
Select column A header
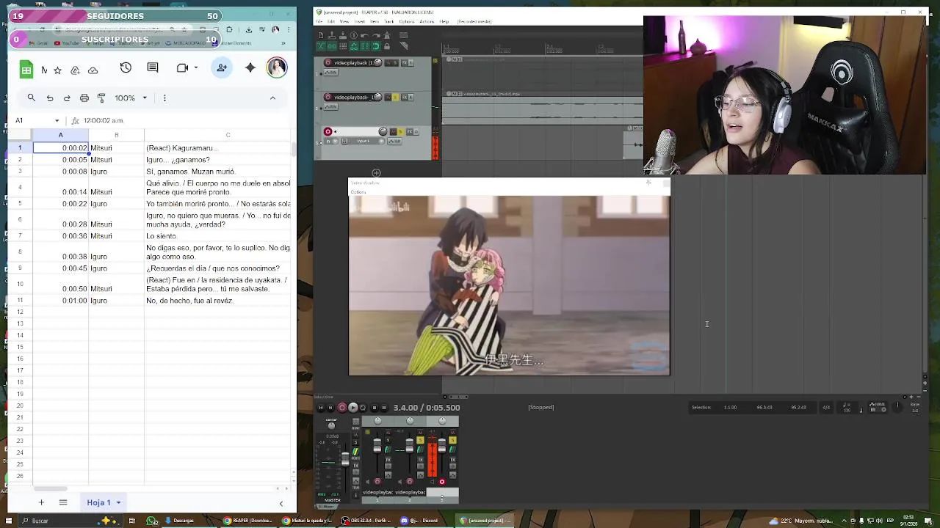tap(60, 135)
